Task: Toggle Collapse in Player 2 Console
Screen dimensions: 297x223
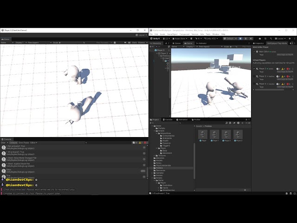Action: [x=13, y=143]
